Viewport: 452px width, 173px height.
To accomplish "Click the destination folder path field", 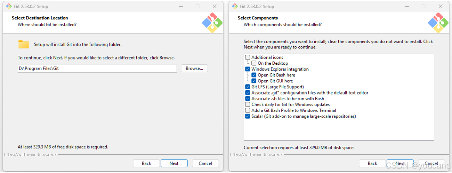I will point(97,69).
